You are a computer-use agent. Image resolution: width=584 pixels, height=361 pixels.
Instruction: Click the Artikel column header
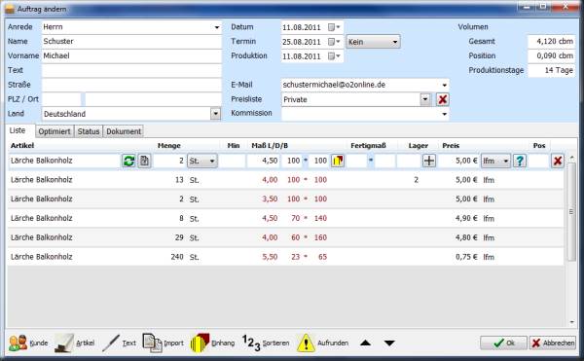tap(22, 146)
